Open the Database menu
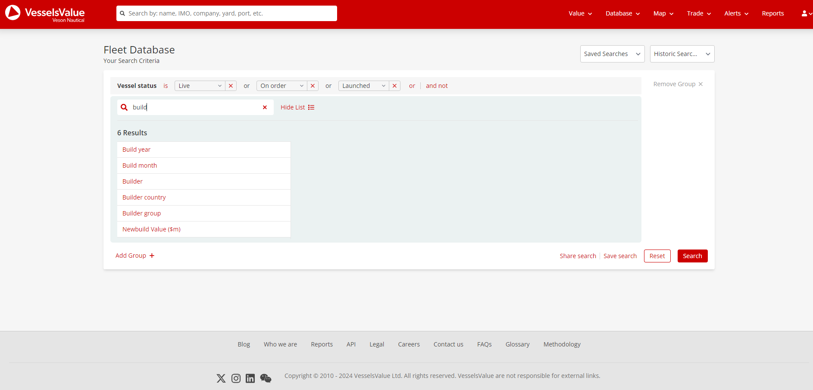Screen dimensions: 813x390 pos(622,13)
